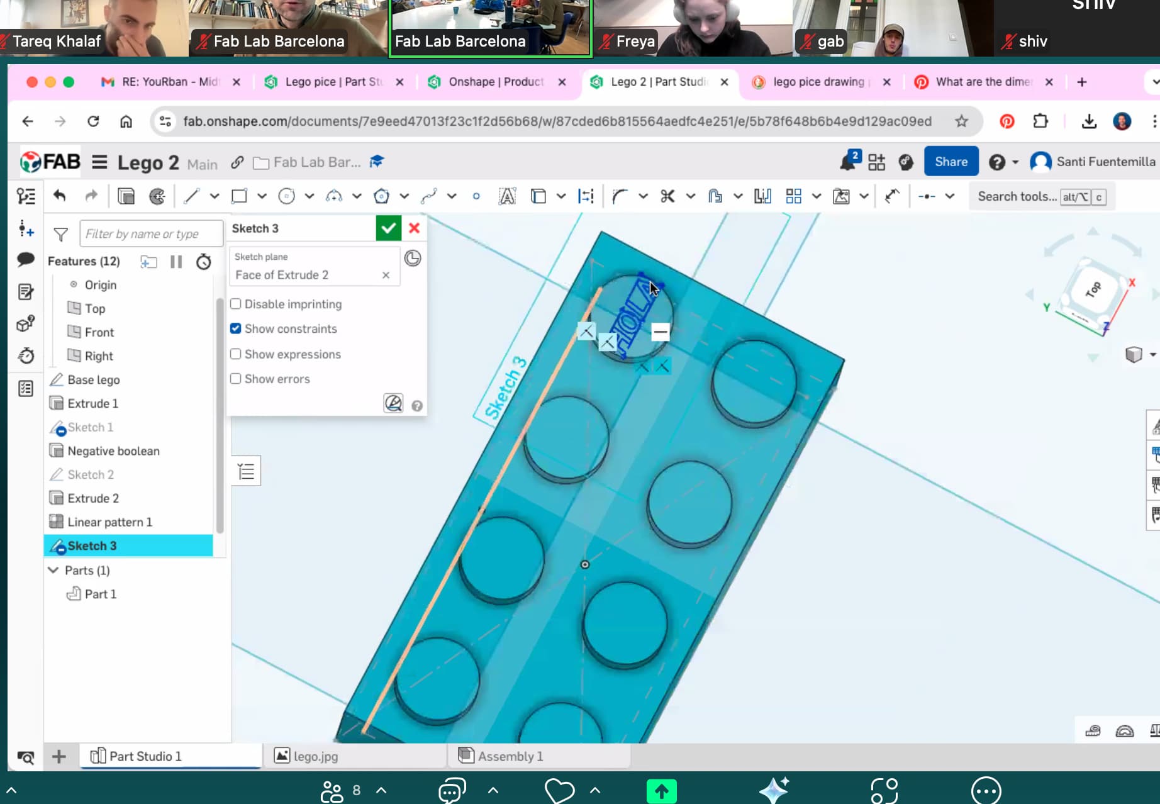Click the feature filter funnel icon
This screenshot has width=1160, height=804.
61,235
